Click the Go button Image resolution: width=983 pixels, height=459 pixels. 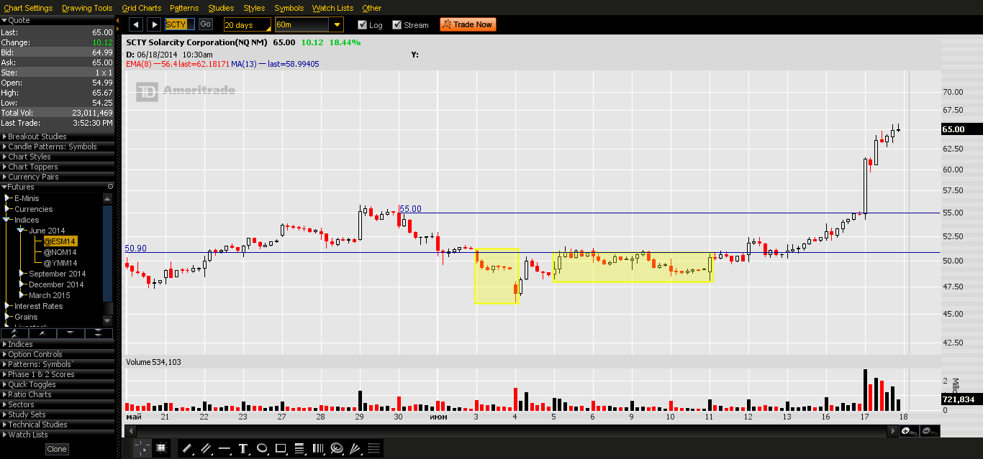tap(205, 24)
